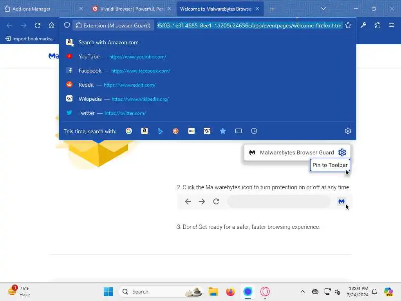Viewport: 401px width, 301px height.
Task: Open Opera from the taskbar
Action: pos(265,292)
